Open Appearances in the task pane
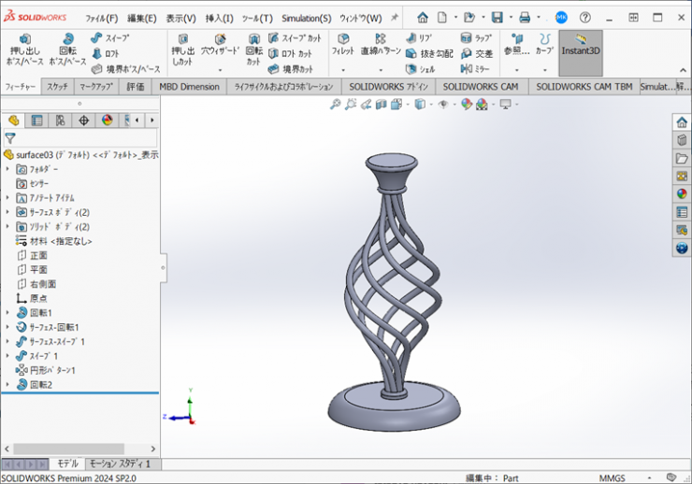The width and height of the screenshot is (692, 484). [682, 193]
